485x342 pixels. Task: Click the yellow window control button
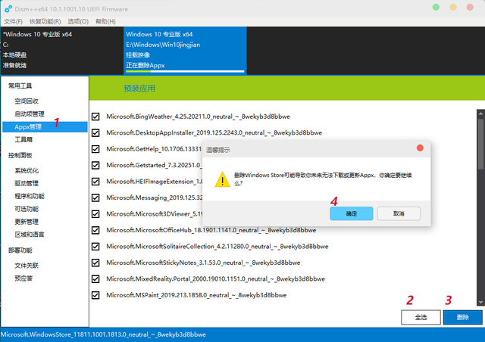click(x=453, y=7)
